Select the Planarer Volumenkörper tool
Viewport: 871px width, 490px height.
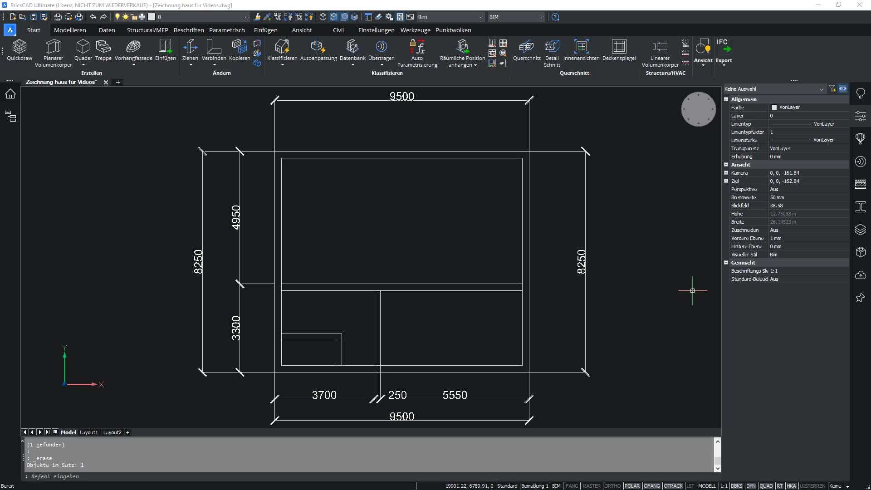click(x=53, y=53)
